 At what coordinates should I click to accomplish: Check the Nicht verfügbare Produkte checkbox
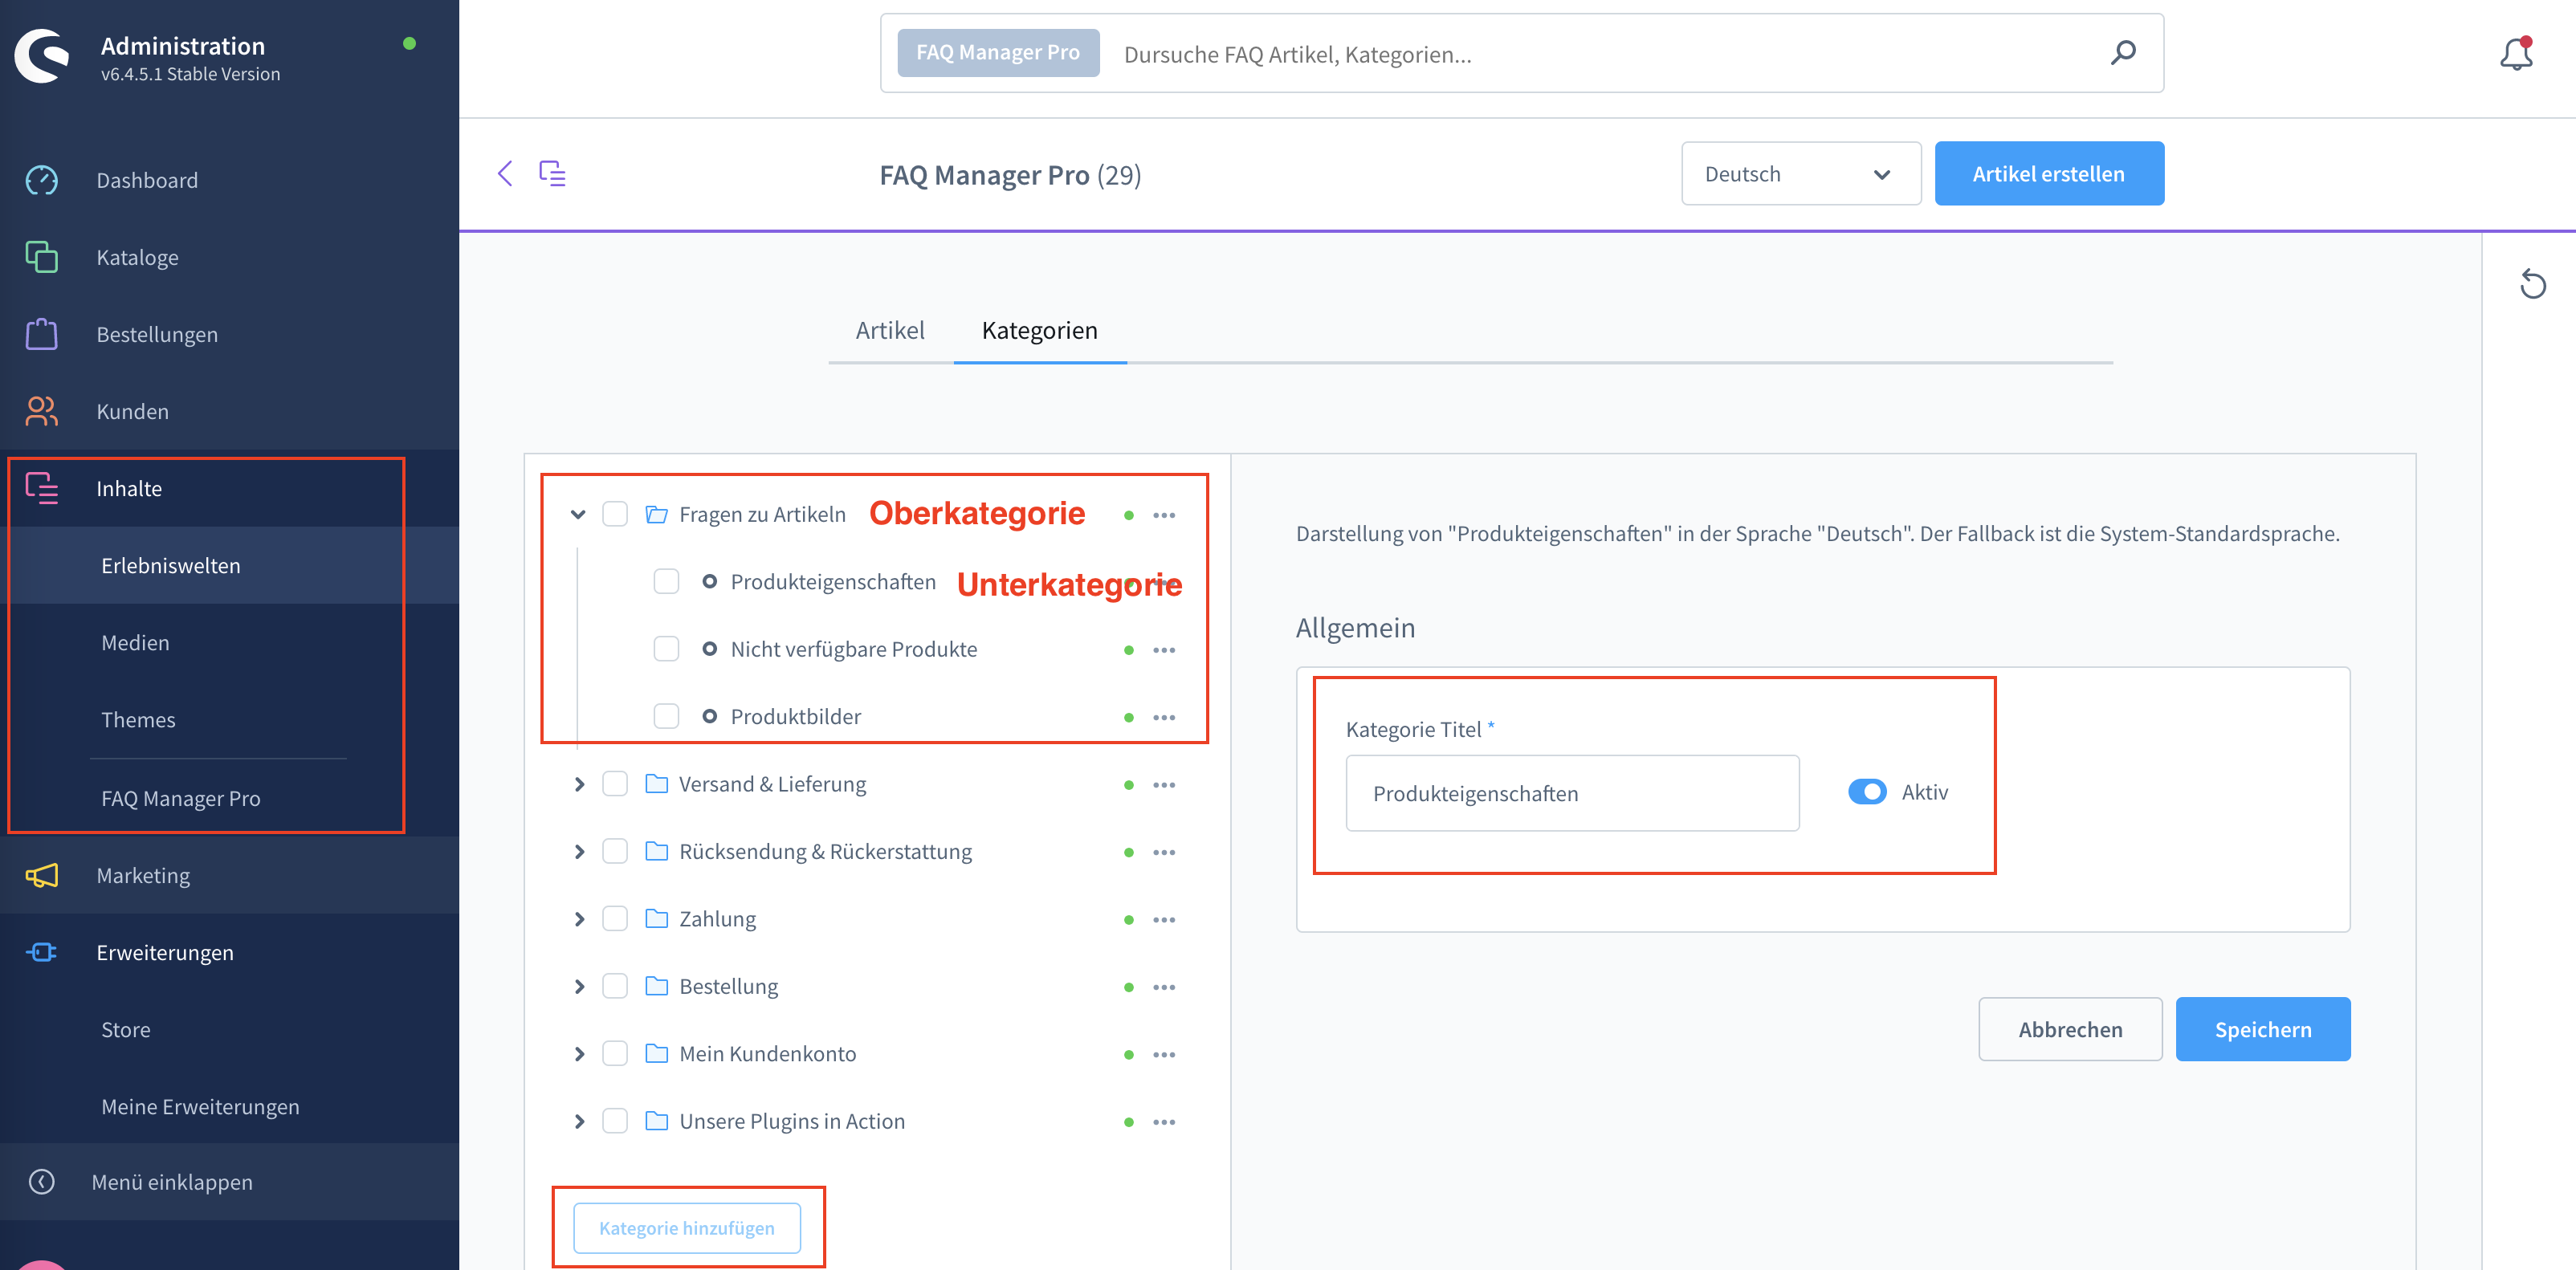coord(666,649)
